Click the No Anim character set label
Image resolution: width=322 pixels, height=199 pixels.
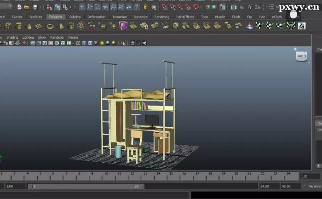(x=315, y=186)
